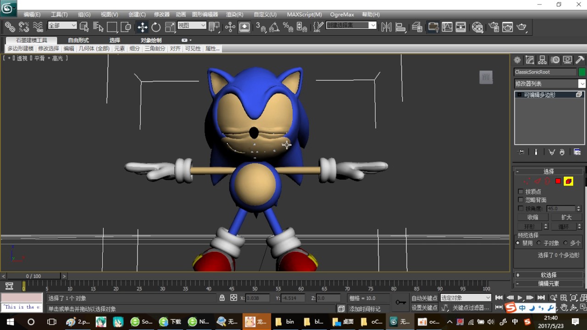Toggle the Angle Snap button
Screen dimensions: 587x330
point(274,27)
